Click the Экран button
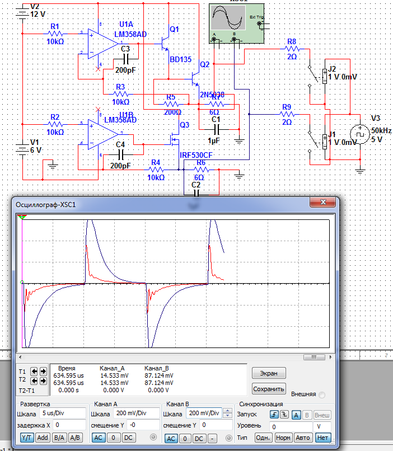This screenshot has width=393, height=451. point(269,373)
